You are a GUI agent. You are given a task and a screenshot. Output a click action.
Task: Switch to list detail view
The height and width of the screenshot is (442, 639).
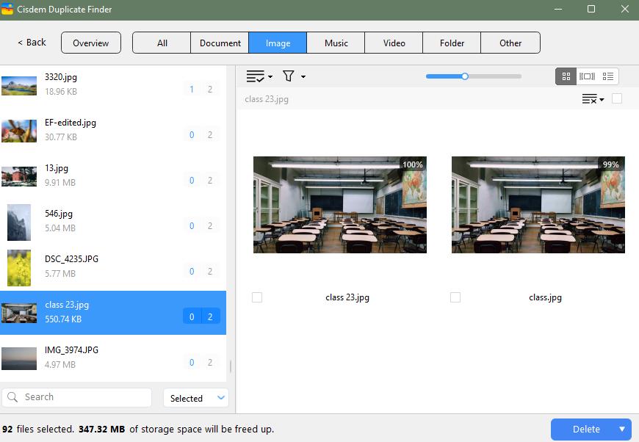point(607,76)
